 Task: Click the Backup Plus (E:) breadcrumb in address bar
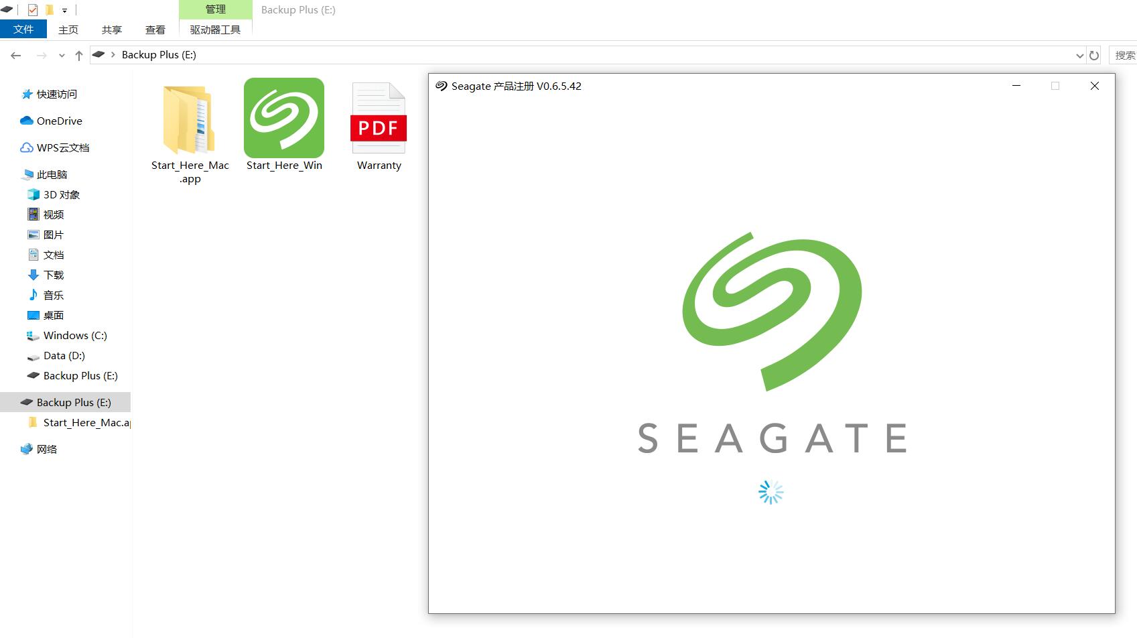click(x=159, y=55)
